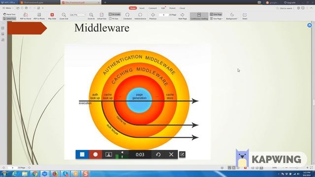315x177 pixels.
Task: Switch to the Home ribbon tab
Action: (132, 8)
